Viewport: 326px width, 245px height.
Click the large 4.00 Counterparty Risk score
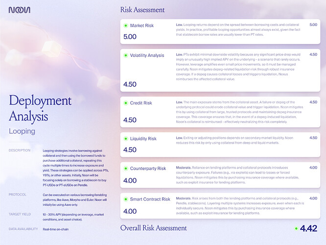130,180
